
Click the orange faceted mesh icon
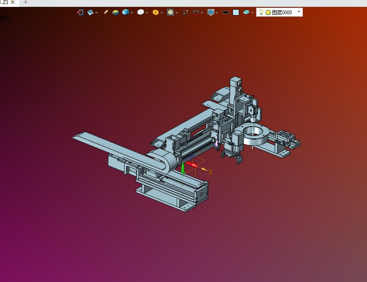point(155,12)
